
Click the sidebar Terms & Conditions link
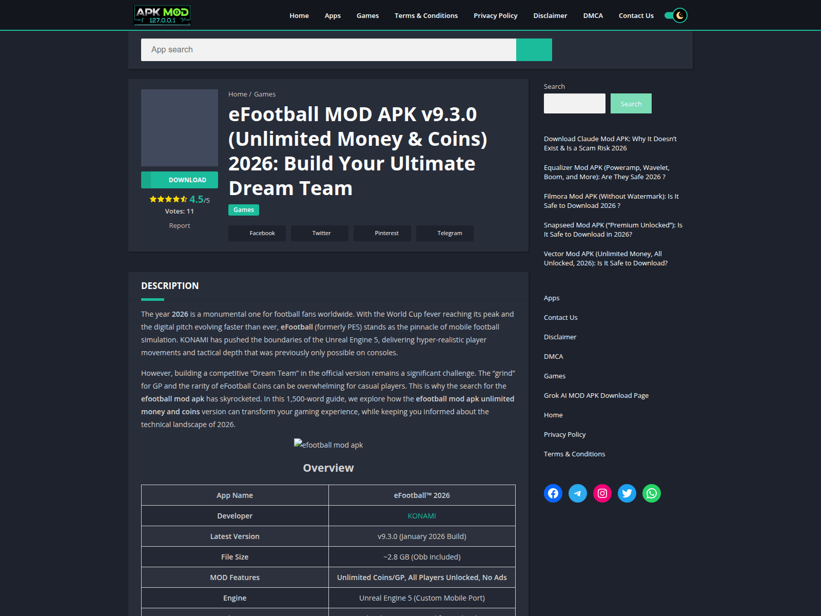[574, 454]
